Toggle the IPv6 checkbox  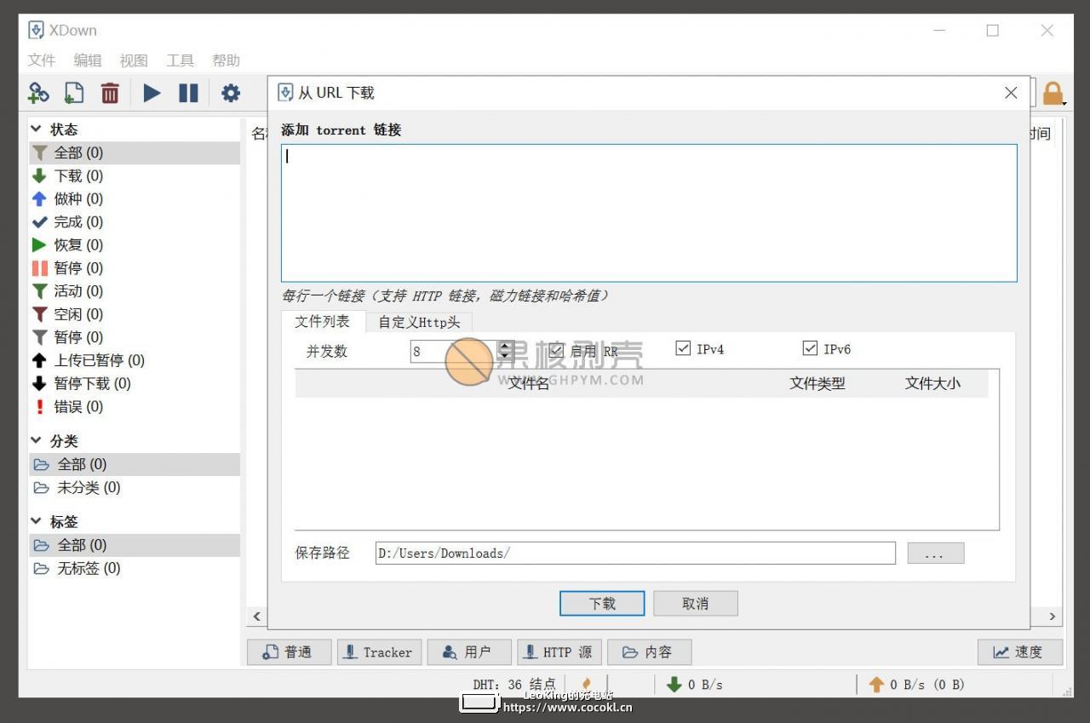(x=810, y=347)
